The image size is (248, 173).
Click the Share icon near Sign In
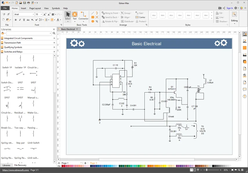click(224, 8)
